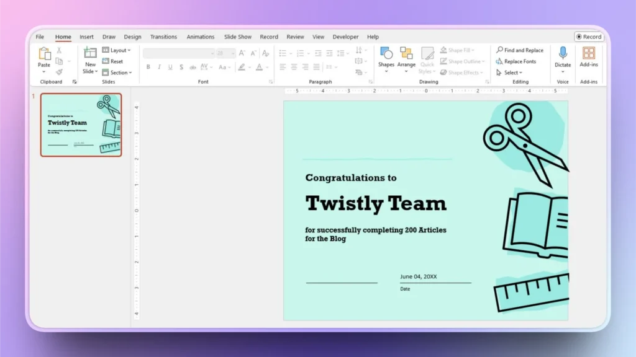Toggle italic formatting

click(159, 66)
